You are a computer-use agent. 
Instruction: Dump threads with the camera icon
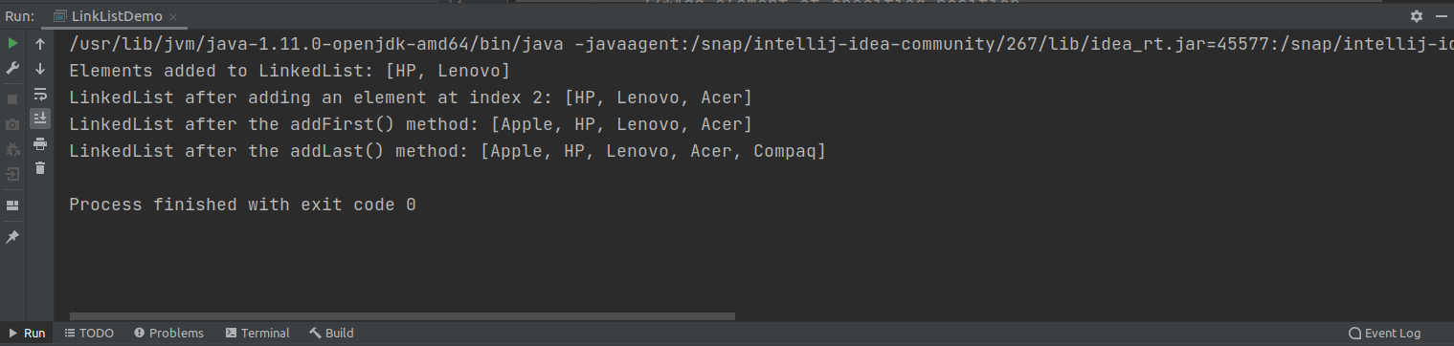[12, 124]
